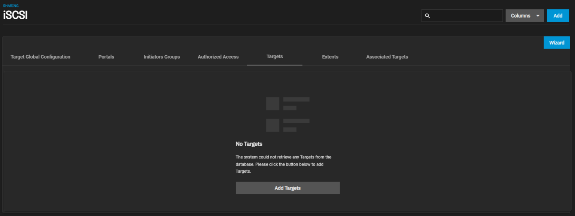575x216 pixels.
Task: Click the Add Targets button in the empty state
Action: (x=287, y=188)
